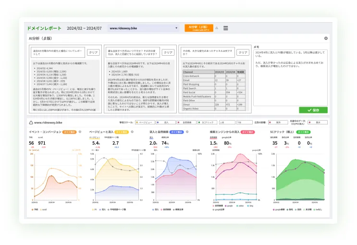Image resolution: width=357 pixels, height=245 pixels.
Task: Open settings gear beside ページビューと流入
Action: click(x=132, y=132)
